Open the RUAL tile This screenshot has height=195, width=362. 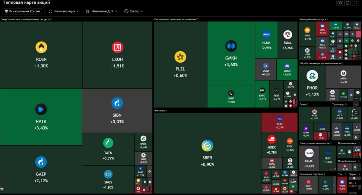coord(287,40)
